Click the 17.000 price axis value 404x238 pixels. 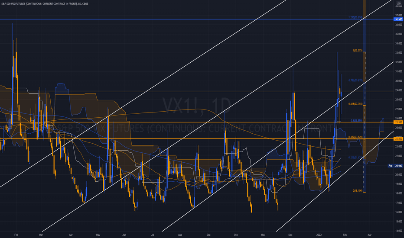[398, 203]
